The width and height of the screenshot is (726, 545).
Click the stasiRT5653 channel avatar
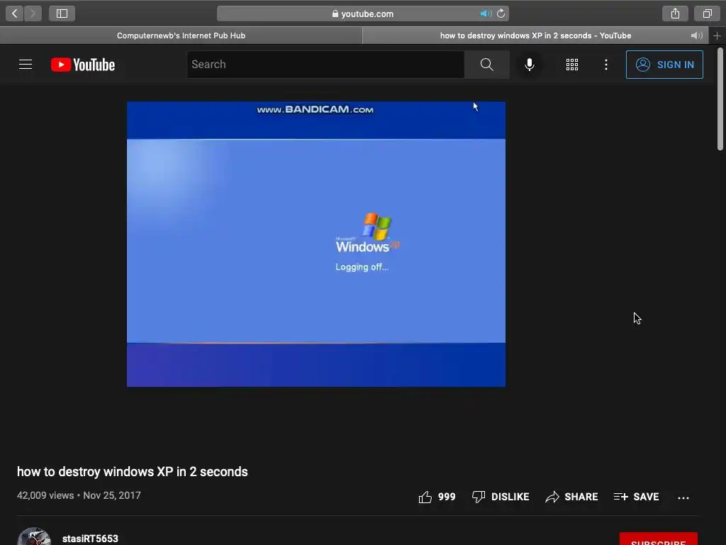point(34,536)
